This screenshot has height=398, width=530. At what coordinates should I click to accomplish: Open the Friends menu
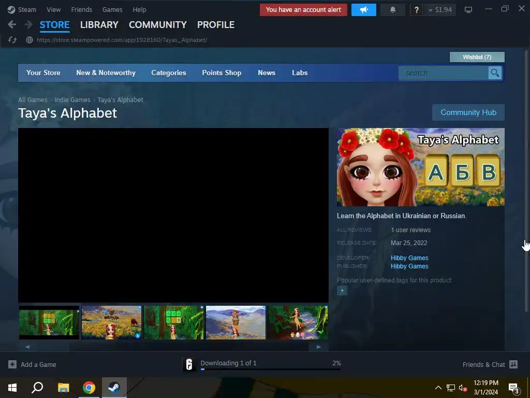pos(81,9)
